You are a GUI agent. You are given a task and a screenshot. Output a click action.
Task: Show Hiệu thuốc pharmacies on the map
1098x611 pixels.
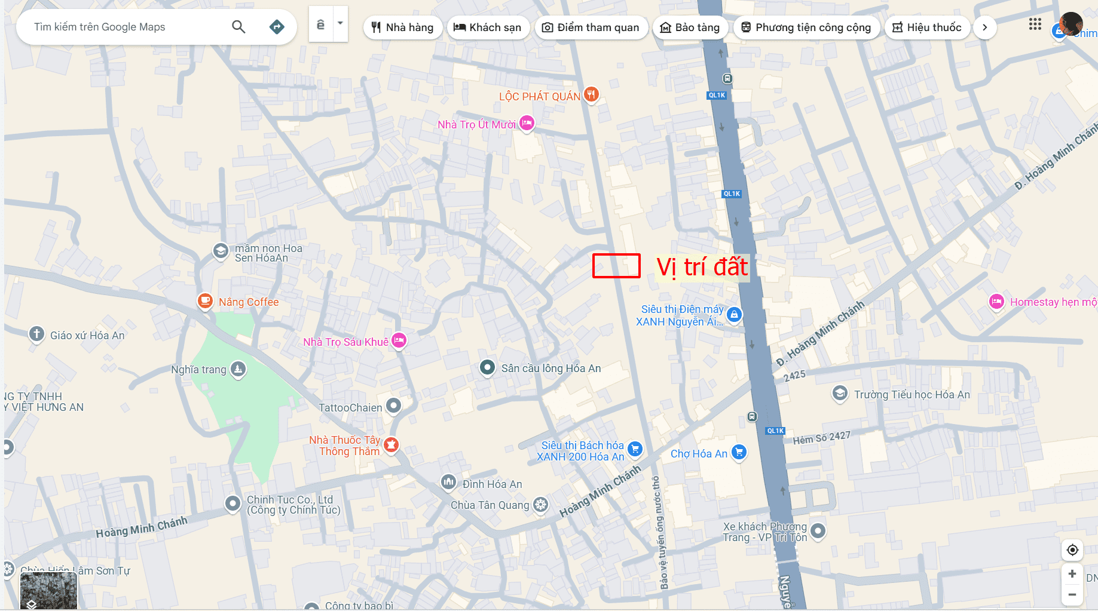pyautogui.click(x=927, y=27)
